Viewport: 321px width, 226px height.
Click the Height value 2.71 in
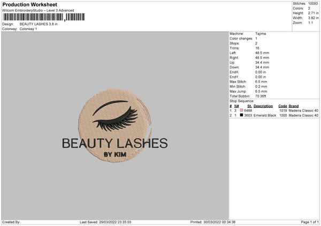click(x=313, y=13)
